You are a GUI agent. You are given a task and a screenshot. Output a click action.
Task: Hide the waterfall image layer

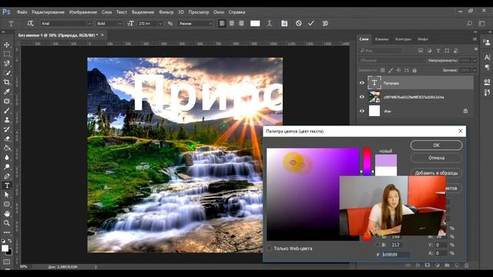362,97
